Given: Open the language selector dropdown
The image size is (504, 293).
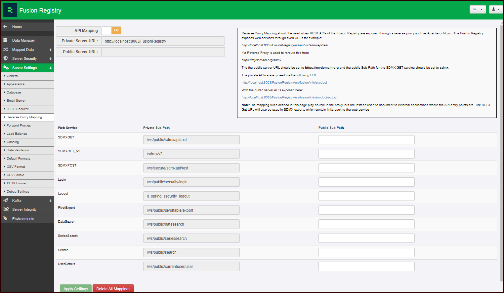Looking at the screenshot, I should [478, 9].
